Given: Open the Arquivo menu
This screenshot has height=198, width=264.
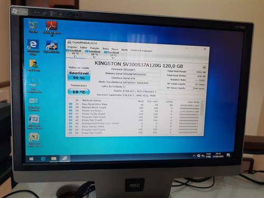Looking at the screenshot, I should (x=72, y=47).
